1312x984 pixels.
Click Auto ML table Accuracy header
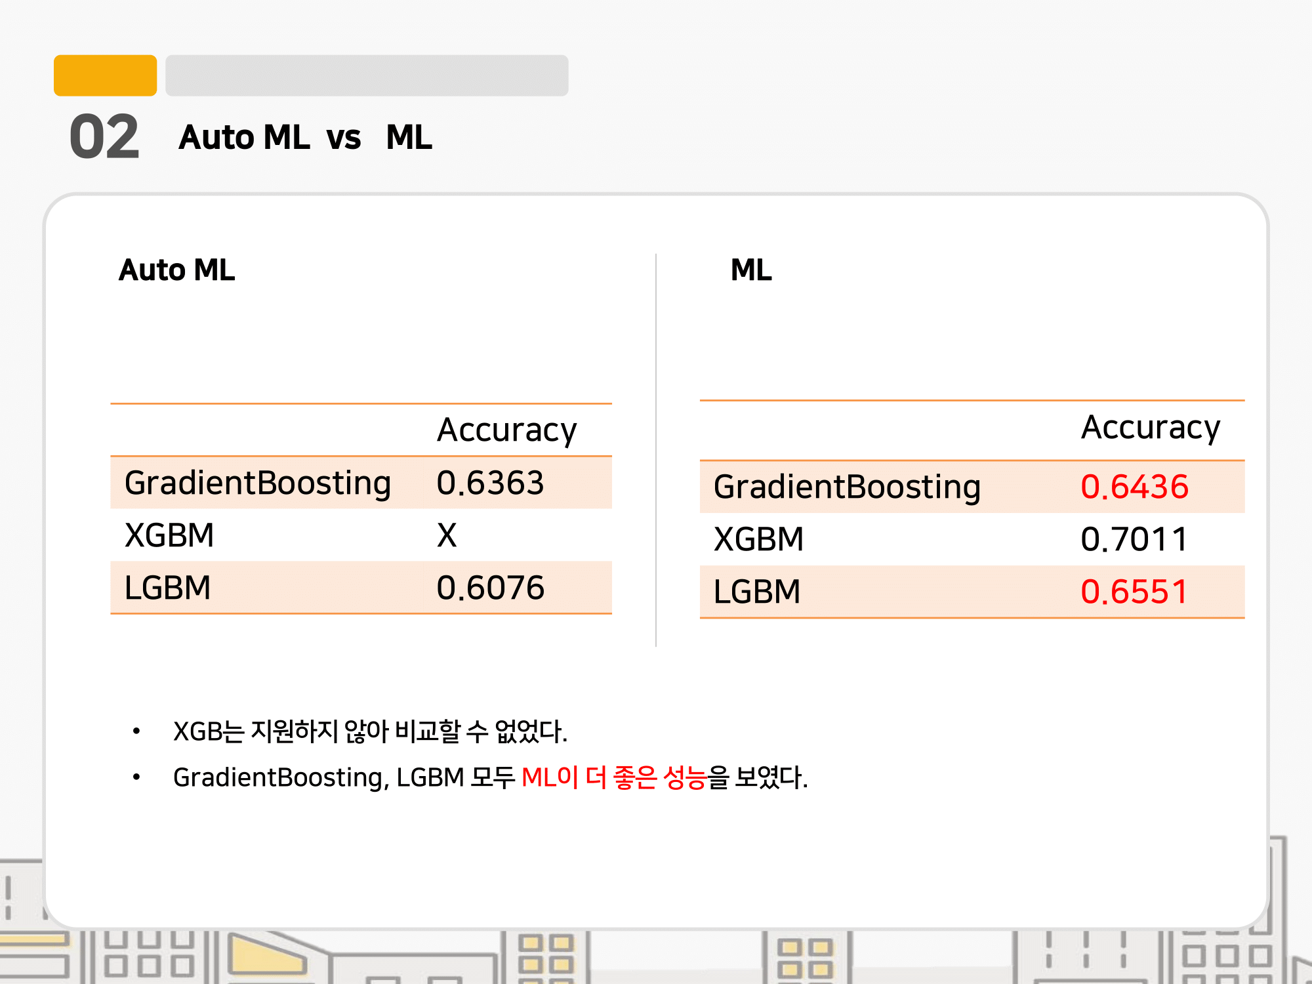(506, 430)
